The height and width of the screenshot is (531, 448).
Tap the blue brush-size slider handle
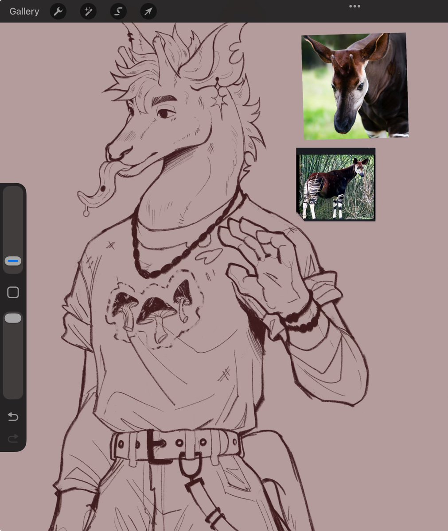tap(13, 261)
